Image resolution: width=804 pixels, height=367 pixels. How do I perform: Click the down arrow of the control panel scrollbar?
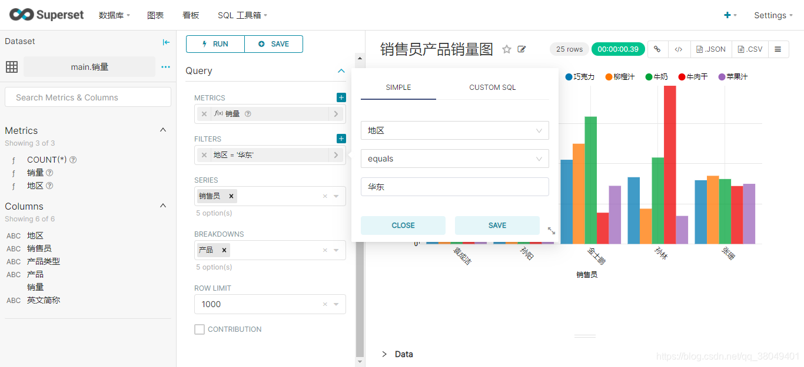point(360,362)
